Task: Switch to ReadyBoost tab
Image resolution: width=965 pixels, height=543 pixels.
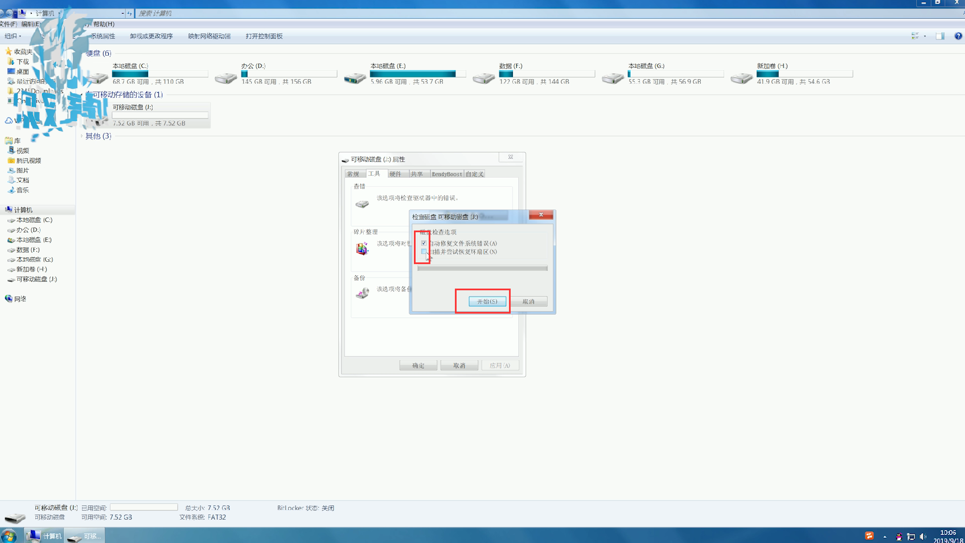Action: 447,174
